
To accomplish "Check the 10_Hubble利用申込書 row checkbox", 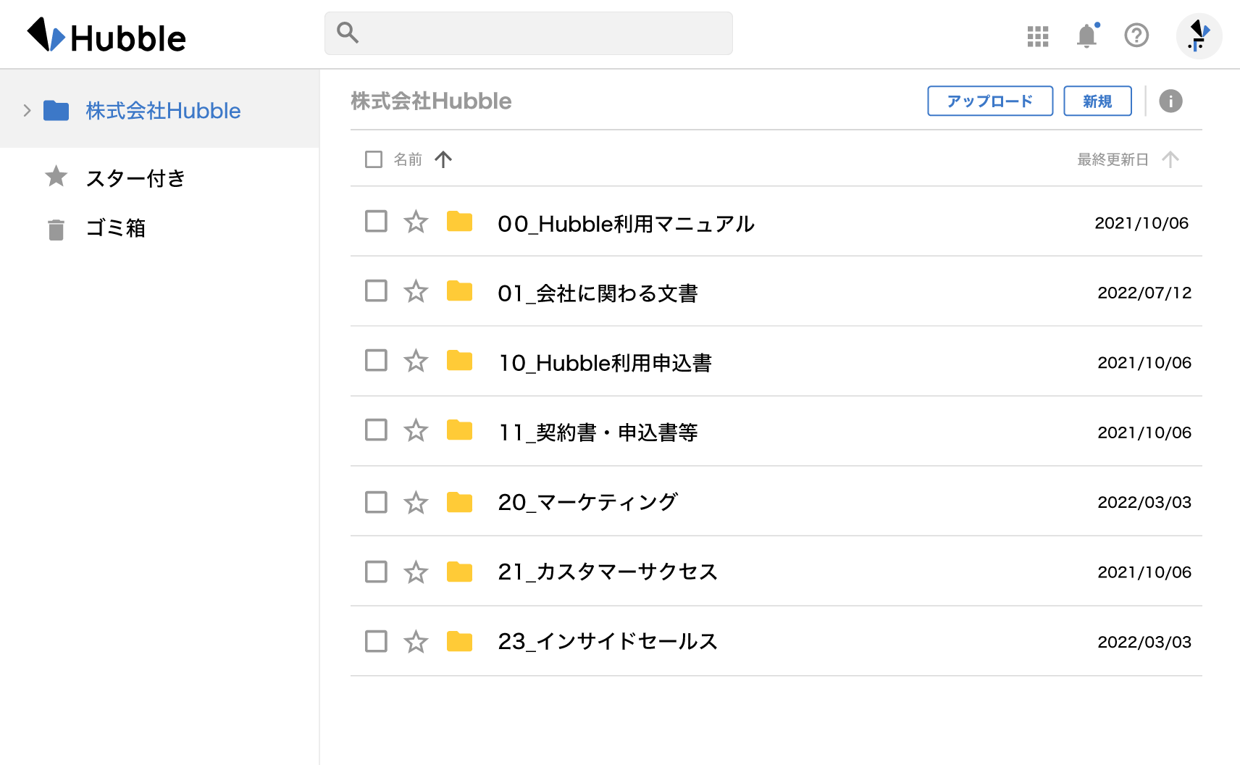I will [x=376, y=360].
